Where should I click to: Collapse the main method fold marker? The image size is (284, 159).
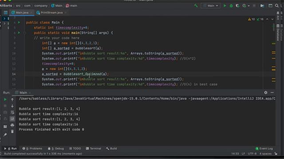[x=25, y=33]
